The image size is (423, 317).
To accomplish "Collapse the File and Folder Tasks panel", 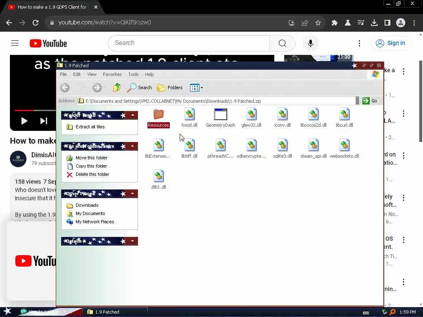I will pyautogui.click(x=133, y=146).
